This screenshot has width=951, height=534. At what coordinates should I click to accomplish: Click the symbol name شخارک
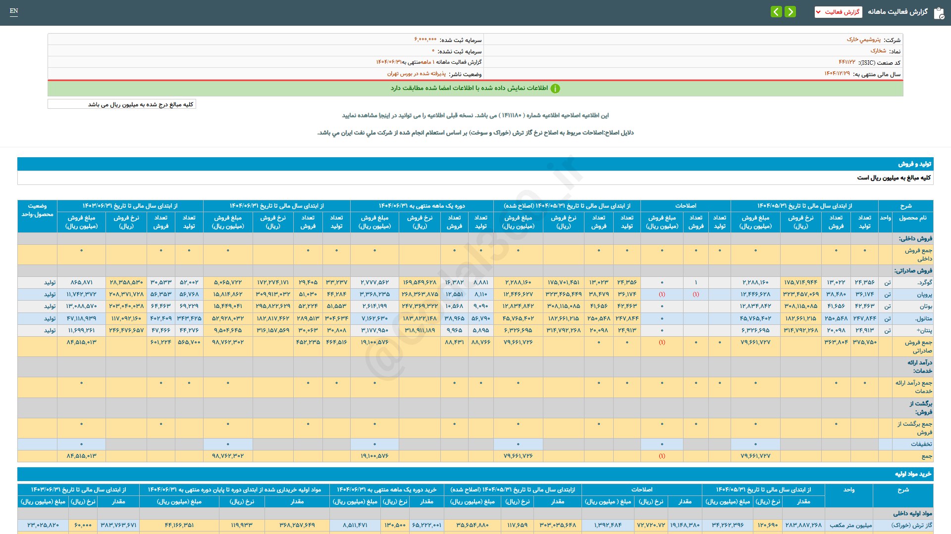tap(878, 51)
